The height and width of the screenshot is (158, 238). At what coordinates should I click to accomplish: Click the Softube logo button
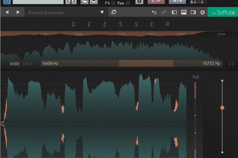tap(223, 12)
